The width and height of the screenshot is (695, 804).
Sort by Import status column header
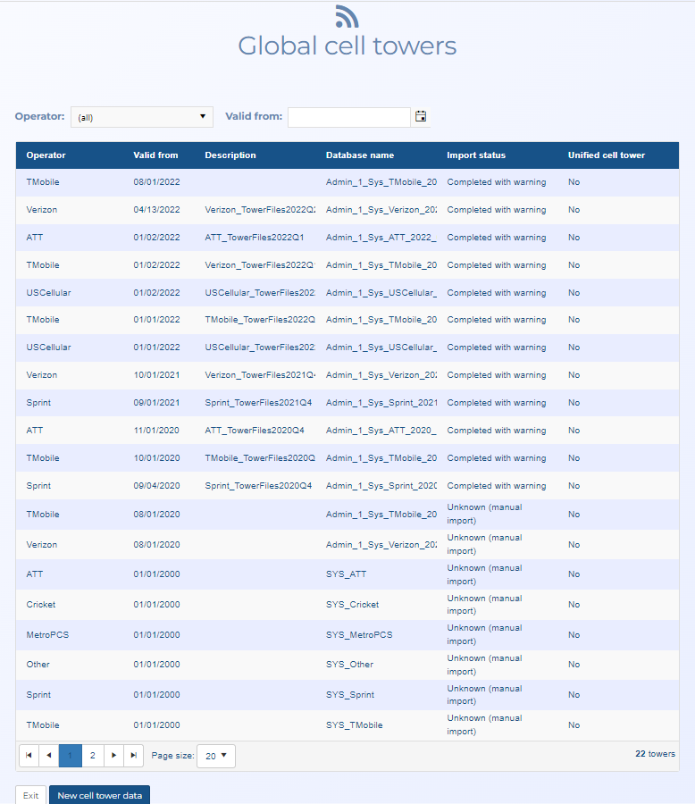[x=476, y=155]
